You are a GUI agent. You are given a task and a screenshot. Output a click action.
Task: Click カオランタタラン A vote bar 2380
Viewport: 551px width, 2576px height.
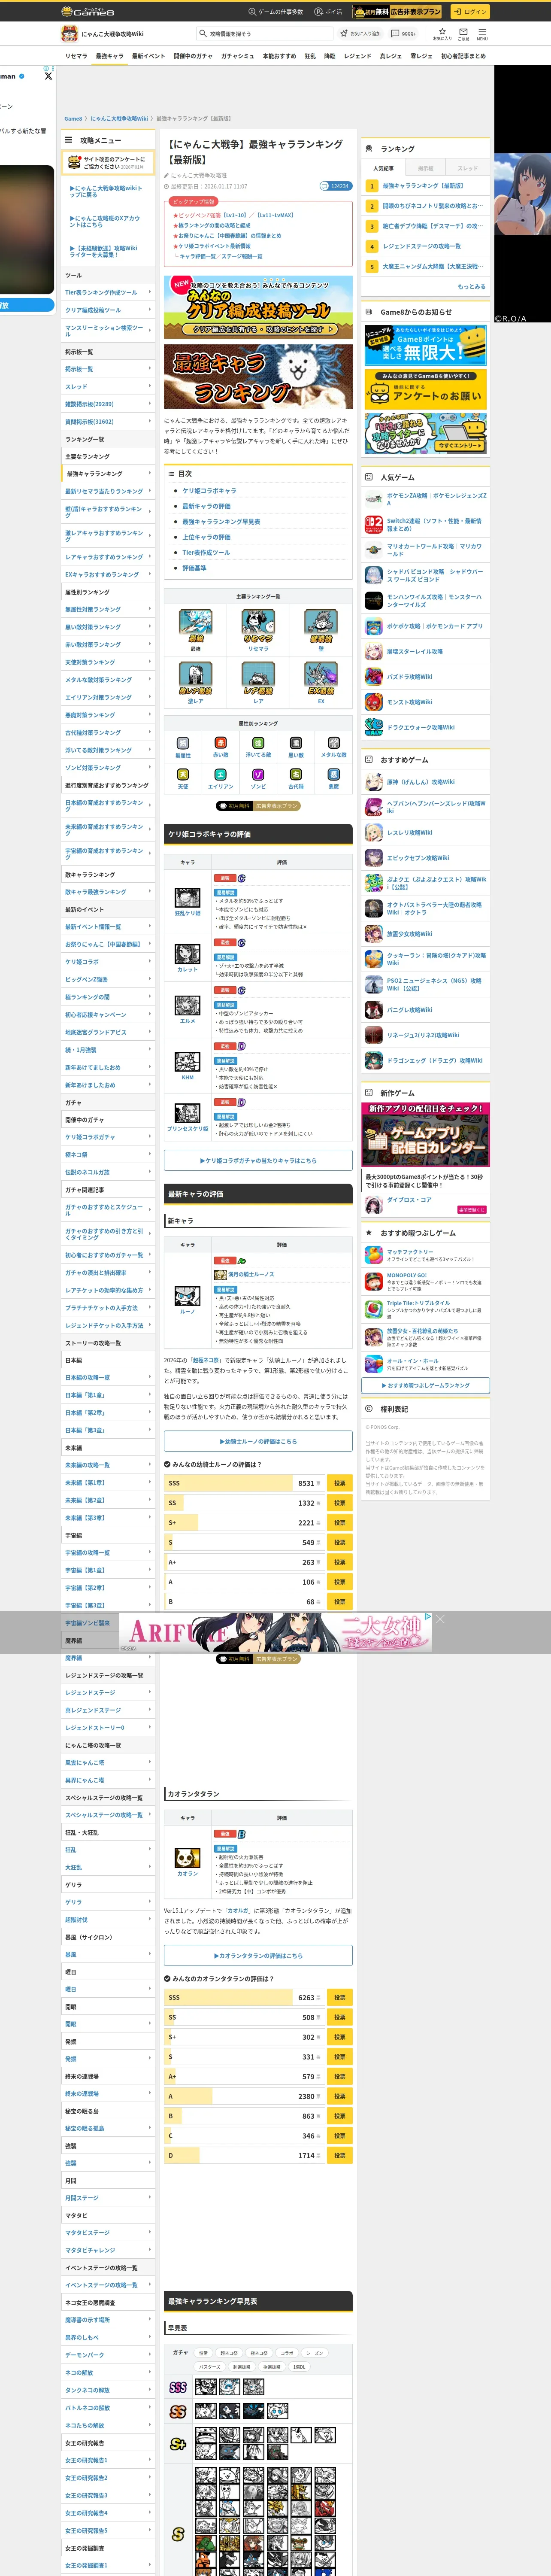(x=244, y=2096)
